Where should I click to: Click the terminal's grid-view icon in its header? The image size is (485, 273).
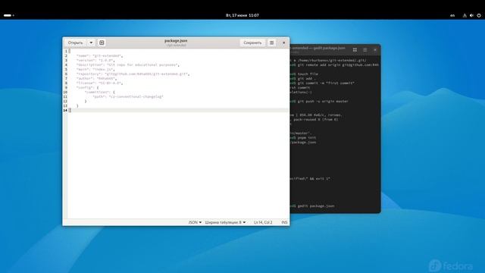pyautogui.click(x=355, y=50)
